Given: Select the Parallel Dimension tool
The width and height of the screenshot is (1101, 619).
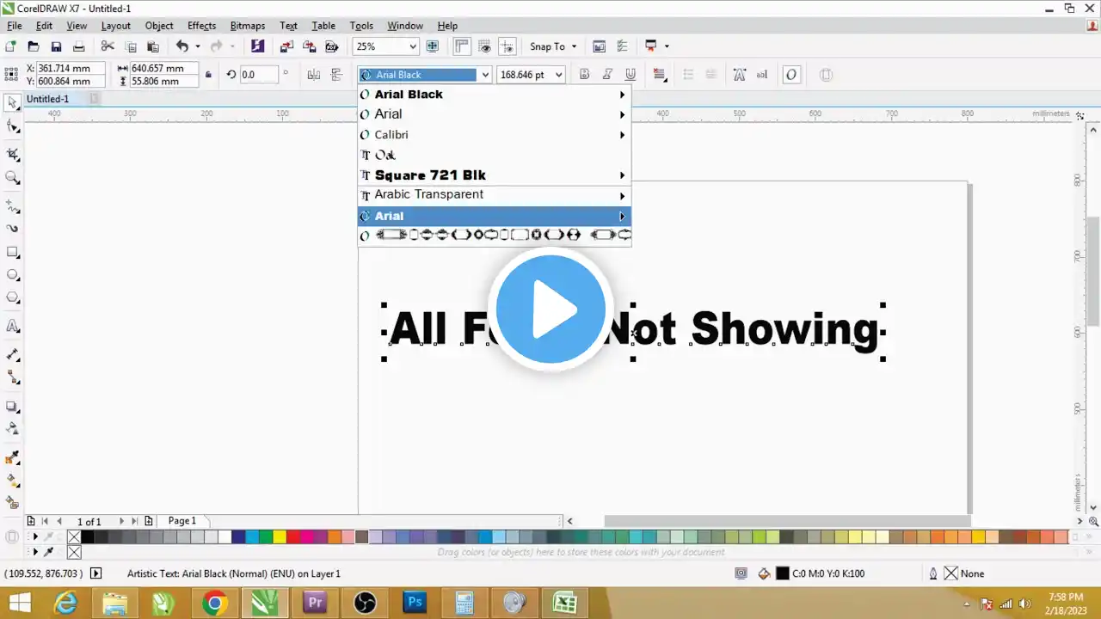Looking at the screenshot, I should [12, 354].
